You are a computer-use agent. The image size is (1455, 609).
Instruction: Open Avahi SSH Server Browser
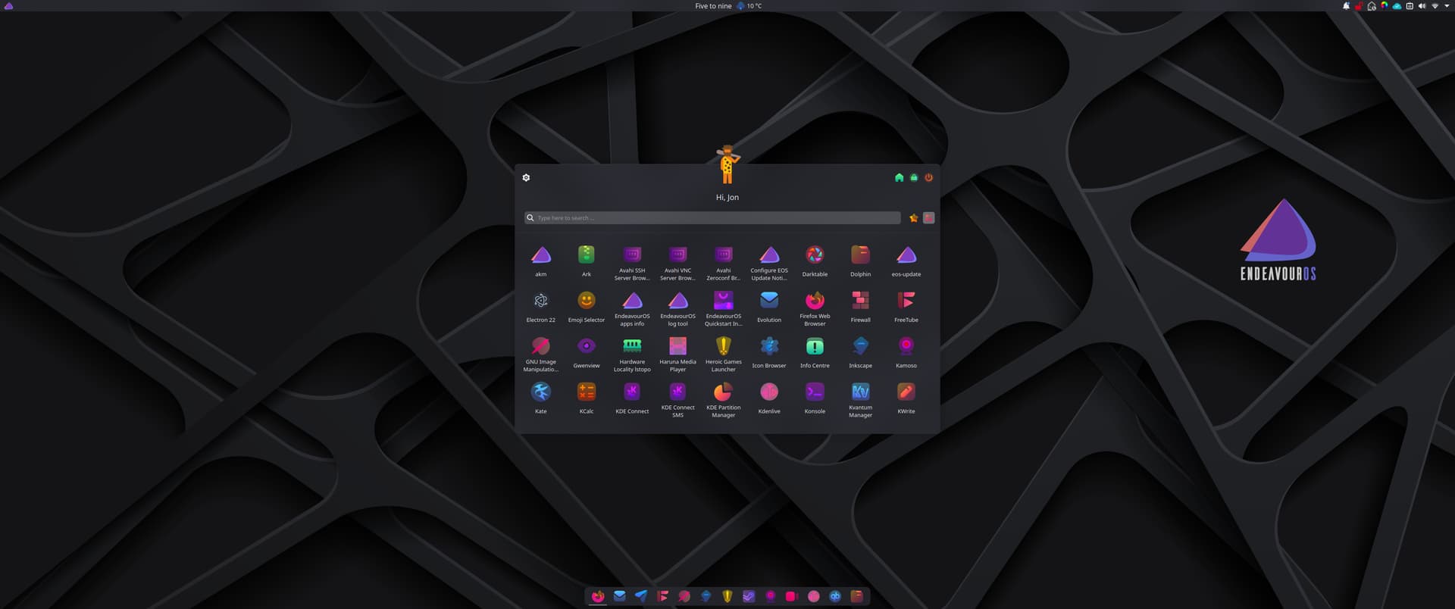tap(632, 262)
